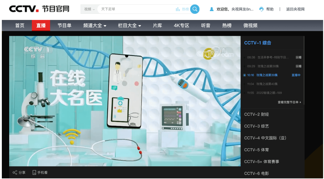Screen dimensions: 324x179
Task: Click 回看 for 生活早参考 program
Action: [299, 57]
